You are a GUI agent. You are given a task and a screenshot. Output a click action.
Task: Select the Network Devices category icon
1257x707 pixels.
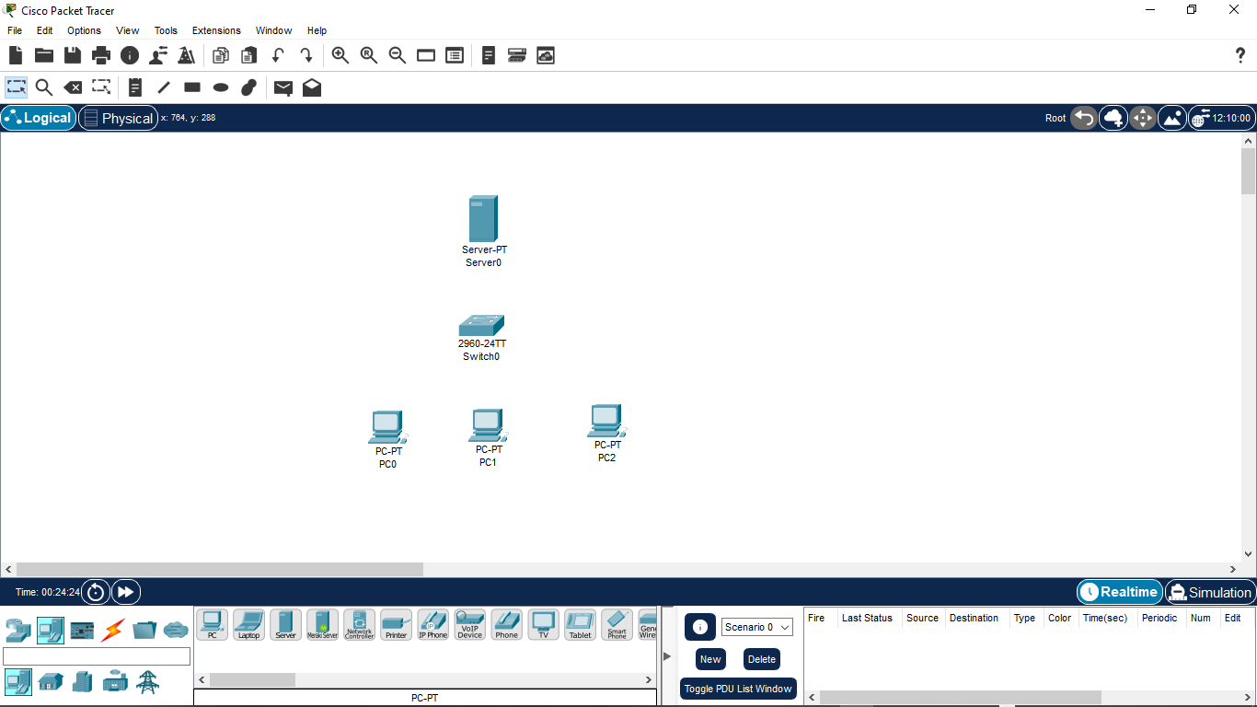(x=18, y=631)
